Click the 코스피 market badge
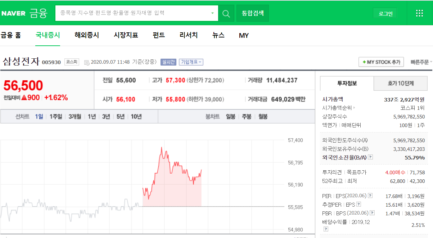The image size is (433, 238). click(x=72, y=62)
